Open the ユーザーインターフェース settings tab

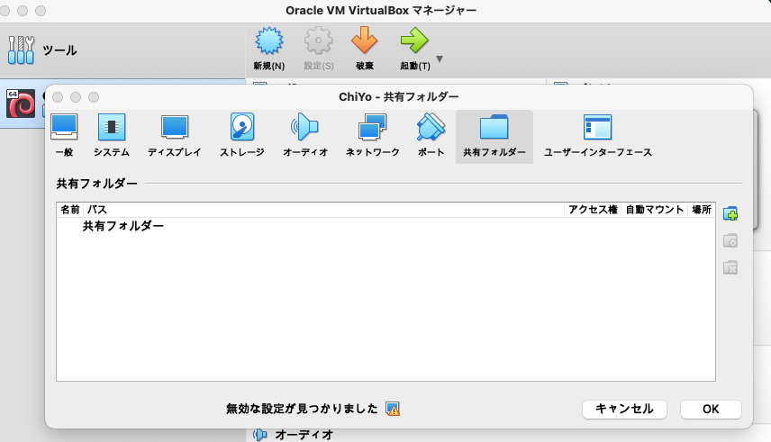[597, 136]
